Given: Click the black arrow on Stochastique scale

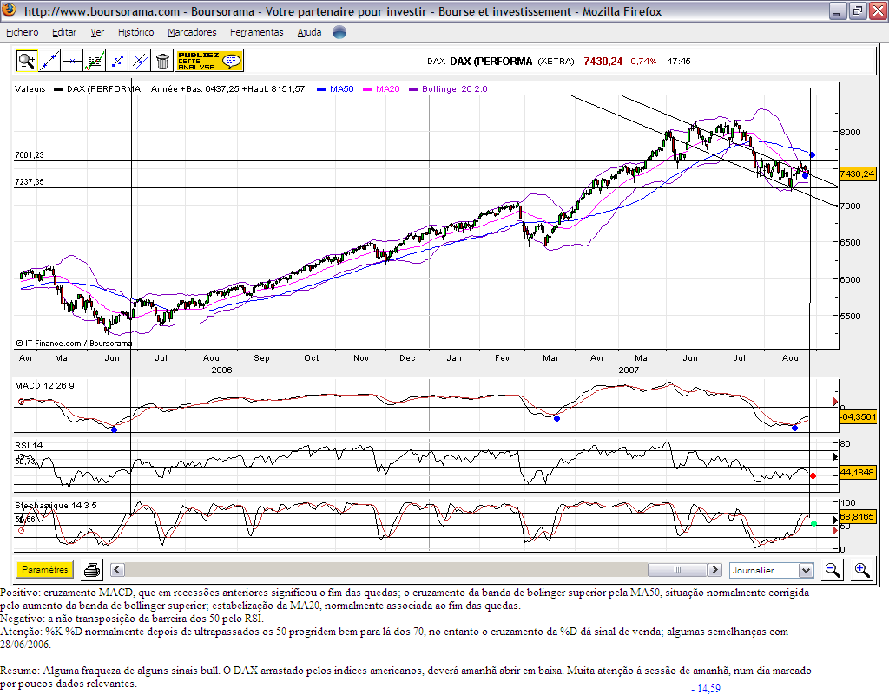Looking at the screenshot, I should click(835, 520).
